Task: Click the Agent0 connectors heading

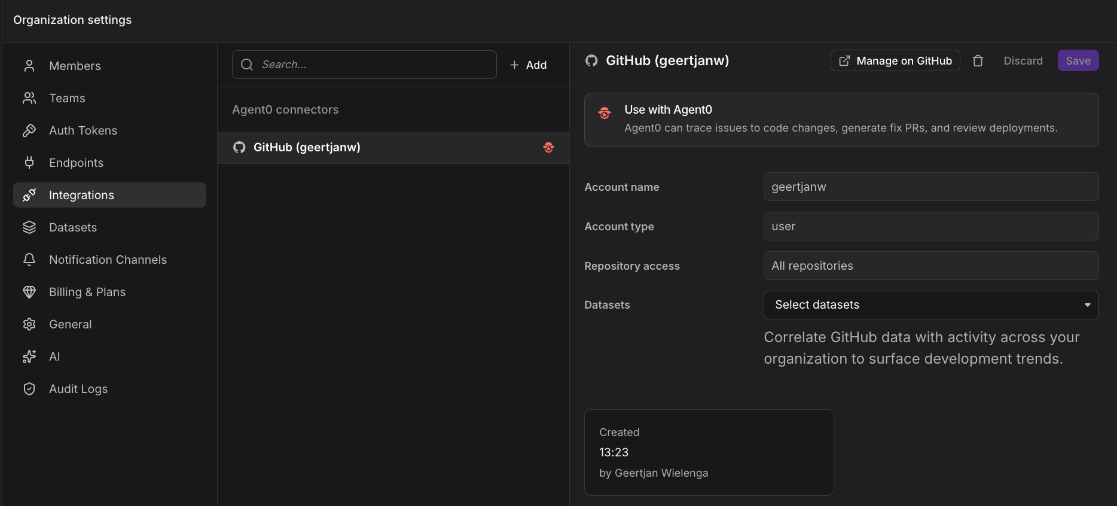Action: click(285, 109)
